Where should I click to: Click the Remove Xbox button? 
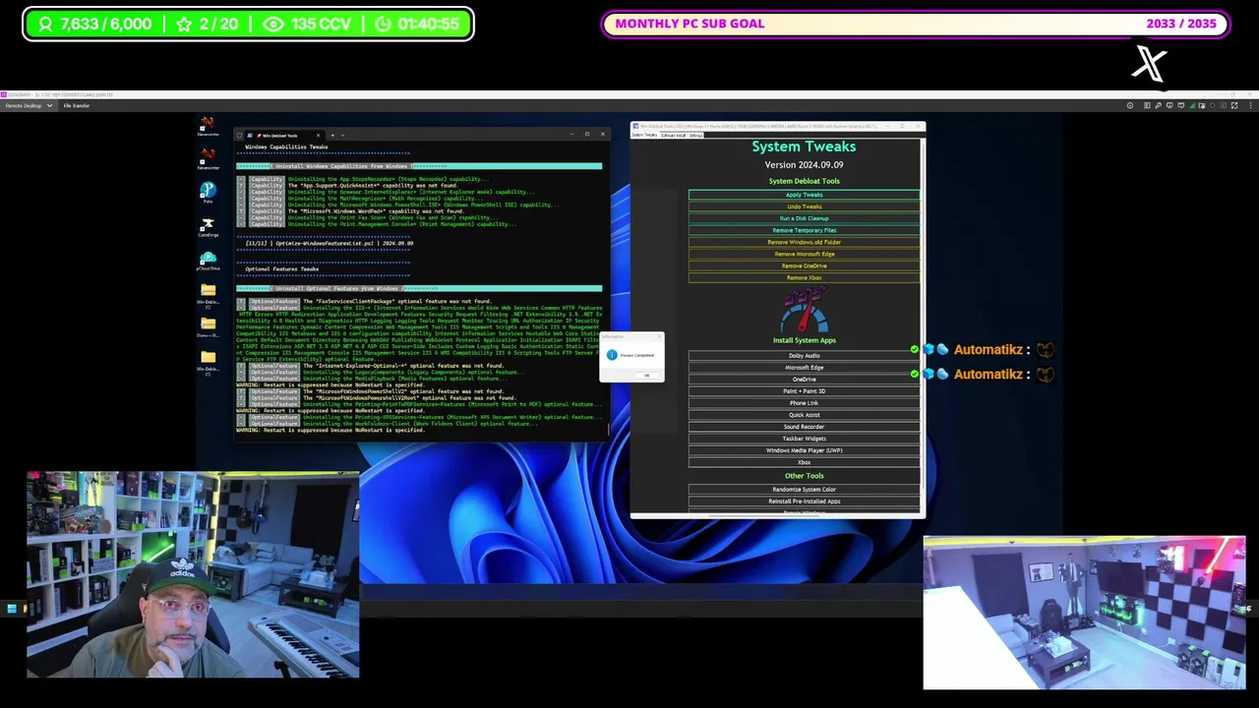804,277
